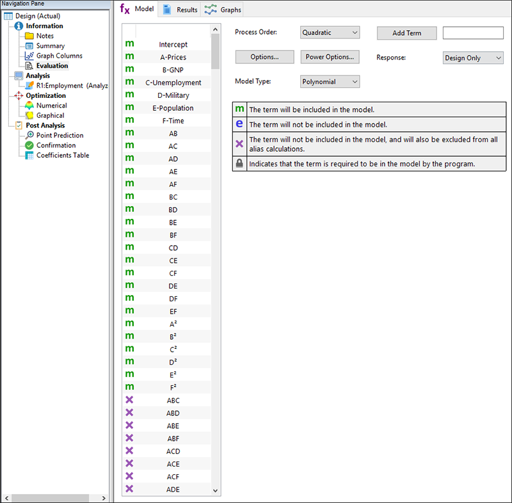Open the Numerical optimization icon
The image size is (512, 503).
[x=29, y=106]
